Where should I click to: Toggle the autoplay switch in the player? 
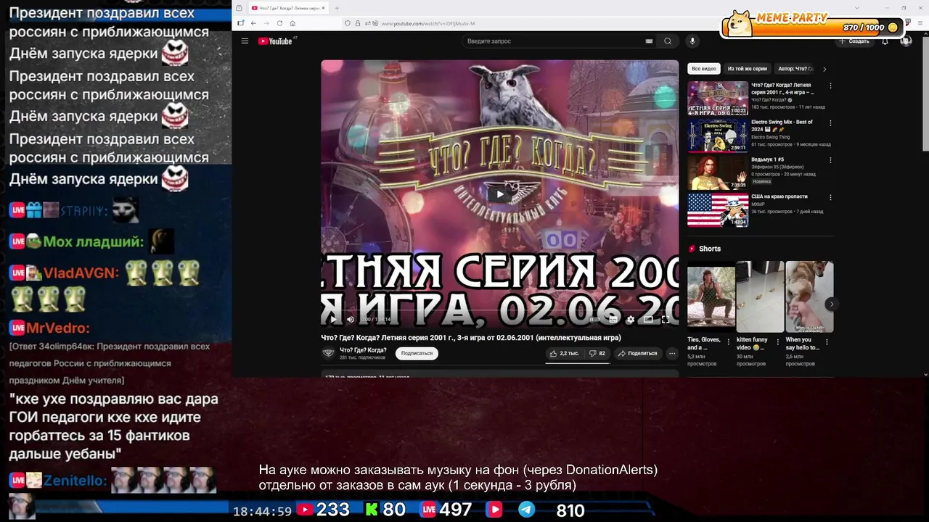coord(594,319)
